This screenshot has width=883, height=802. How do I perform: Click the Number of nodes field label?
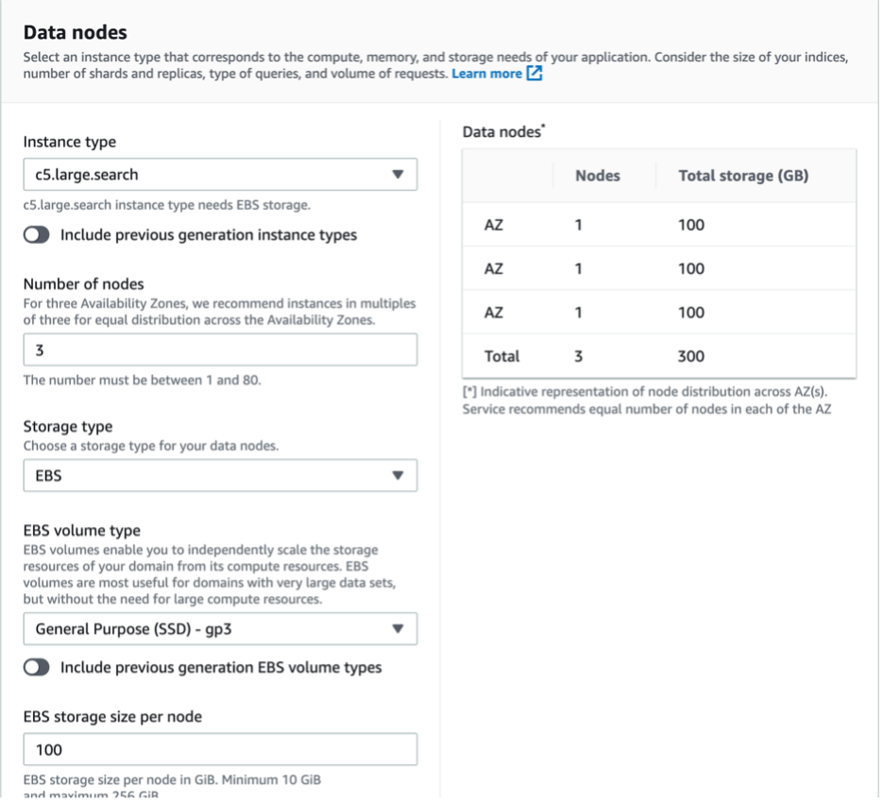tap(84, 284)
